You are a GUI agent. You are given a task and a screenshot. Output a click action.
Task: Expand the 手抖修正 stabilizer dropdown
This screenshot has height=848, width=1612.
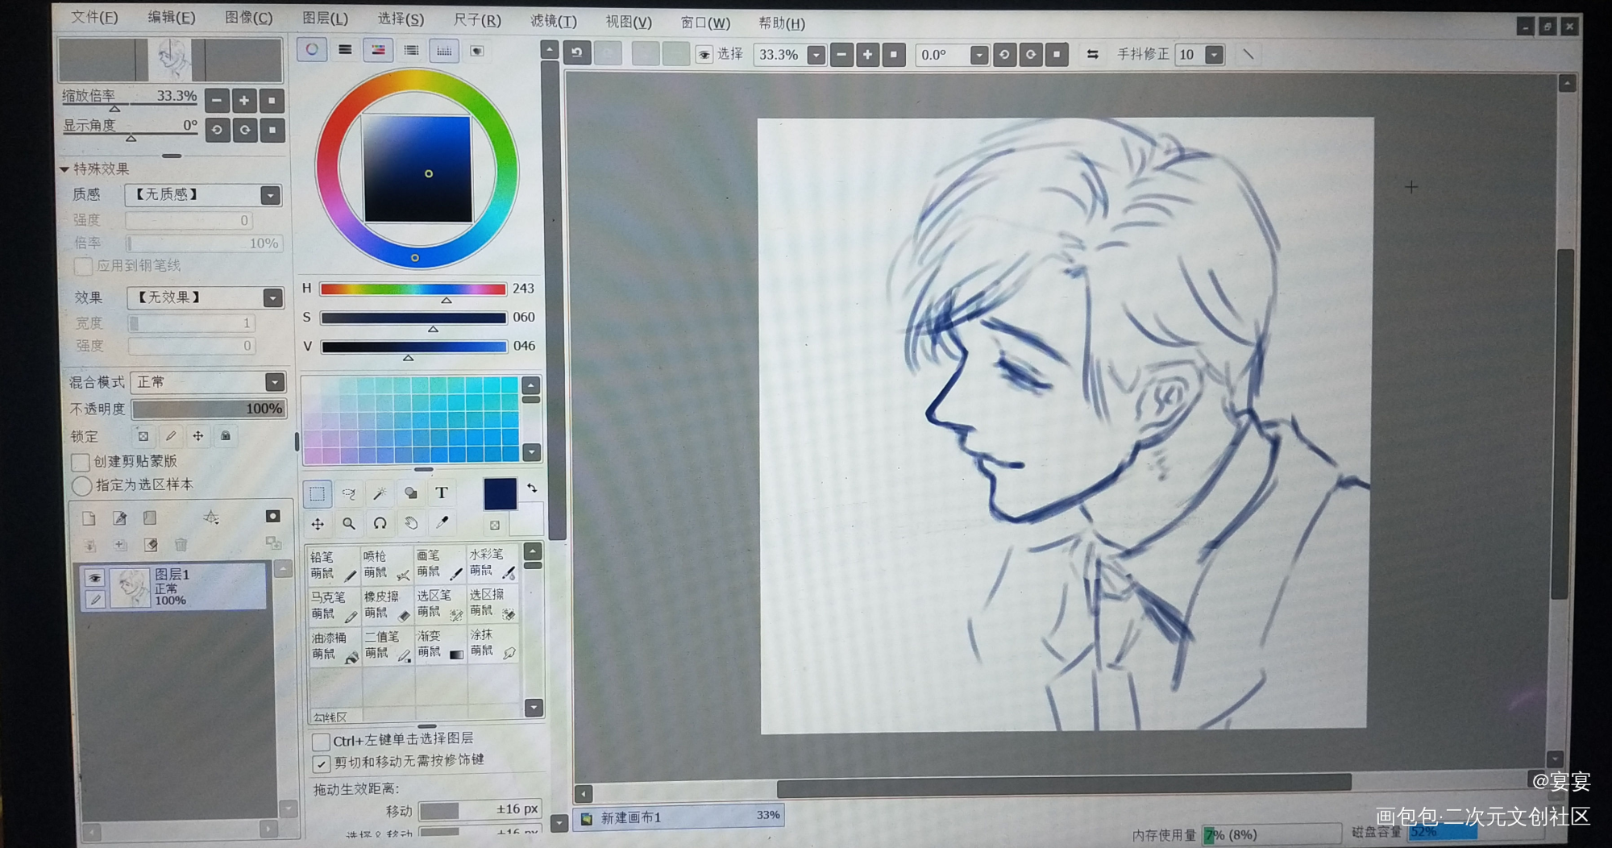(x=1214, y=55)
